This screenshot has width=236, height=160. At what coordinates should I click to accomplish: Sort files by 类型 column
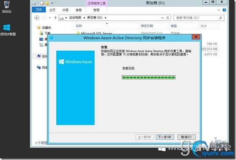[x=184, y=26]
